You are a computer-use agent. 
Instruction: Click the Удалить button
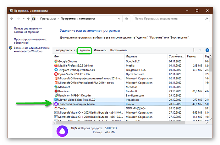(x=85, y=50)
